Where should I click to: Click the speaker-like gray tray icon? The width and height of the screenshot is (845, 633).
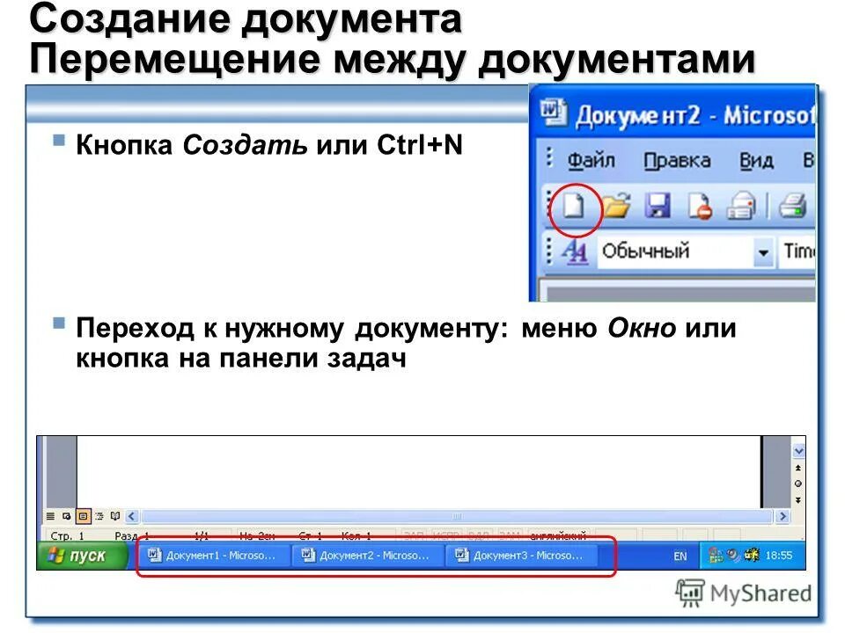(733, 555)
